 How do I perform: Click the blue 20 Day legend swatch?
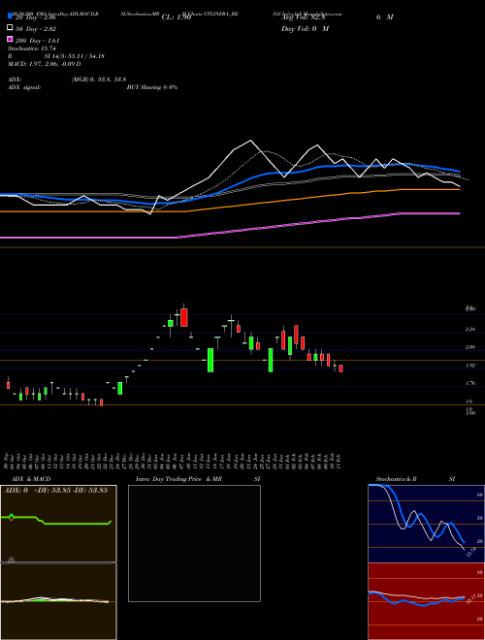pyautogui.click(x=10, y=16)
